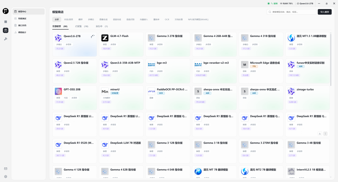Open 模型中心 in the sidebar

click(28, 12)
